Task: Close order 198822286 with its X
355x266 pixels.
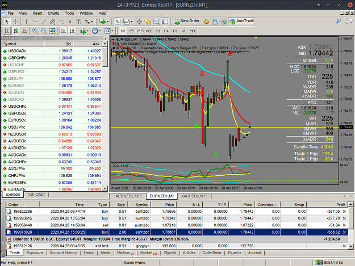Action: pyautogui.click(x=344, y=212)
